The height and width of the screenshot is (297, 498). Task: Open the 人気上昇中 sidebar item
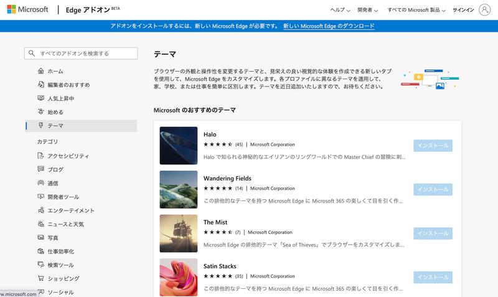[81, 98]
